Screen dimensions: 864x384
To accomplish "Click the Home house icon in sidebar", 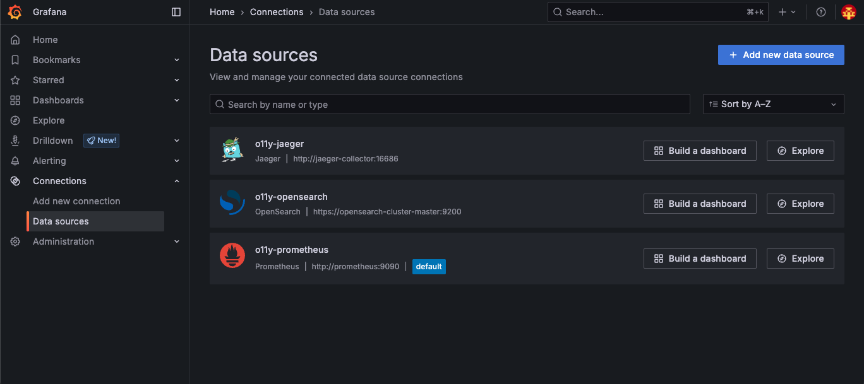I will (x=15, y=40).
